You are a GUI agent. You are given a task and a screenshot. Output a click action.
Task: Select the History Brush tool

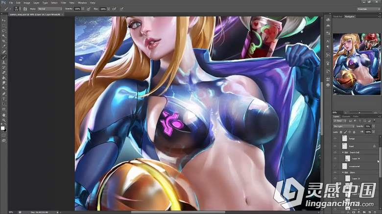tap(3, 67)
